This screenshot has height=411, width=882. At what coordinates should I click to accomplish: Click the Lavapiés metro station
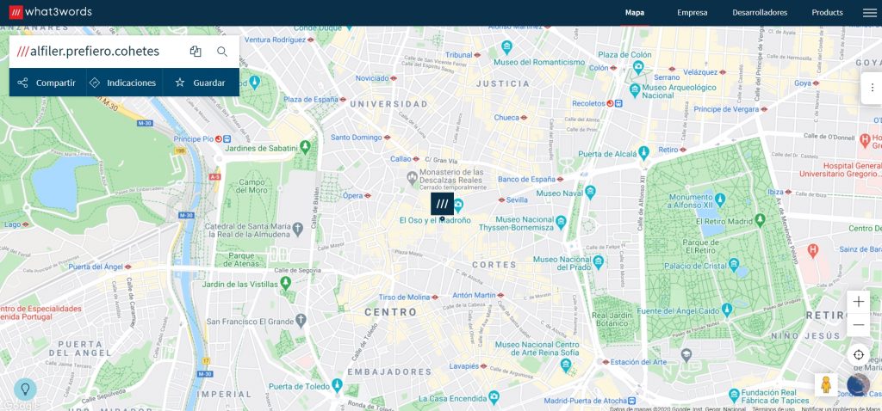[468, 366]
